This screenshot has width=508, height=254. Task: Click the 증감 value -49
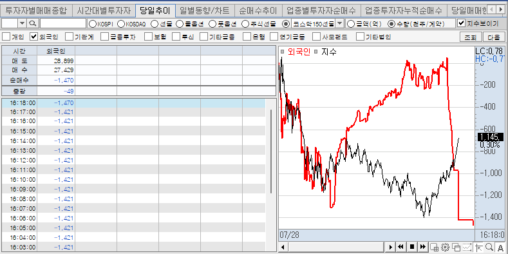[68, 92]
